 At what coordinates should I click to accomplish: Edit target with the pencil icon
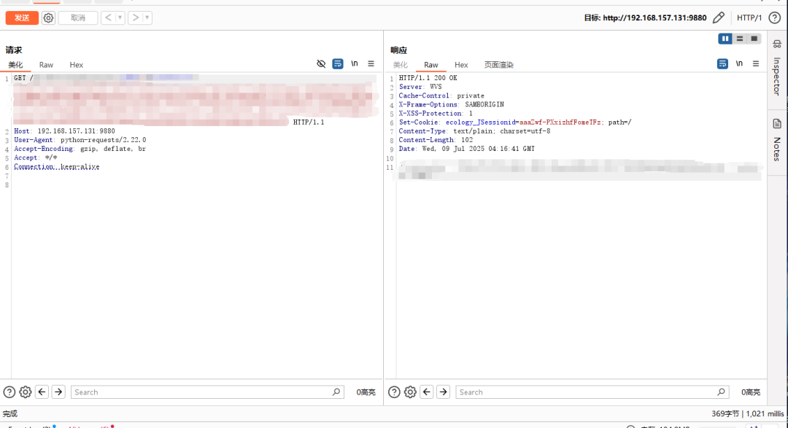coord(719,17)
